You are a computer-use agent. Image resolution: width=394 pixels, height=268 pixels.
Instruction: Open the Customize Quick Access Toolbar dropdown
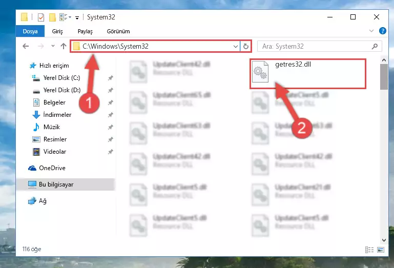click(x=77, y=17)
